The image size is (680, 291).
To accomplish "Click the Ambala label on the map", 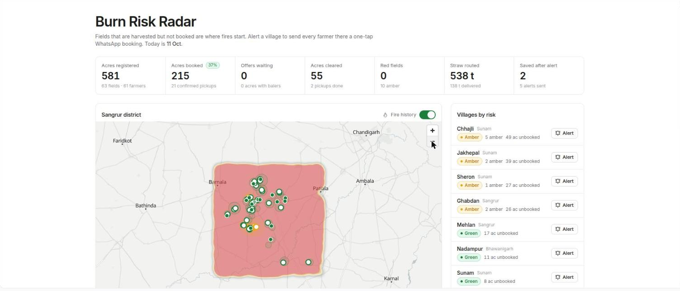I will 365,181.
